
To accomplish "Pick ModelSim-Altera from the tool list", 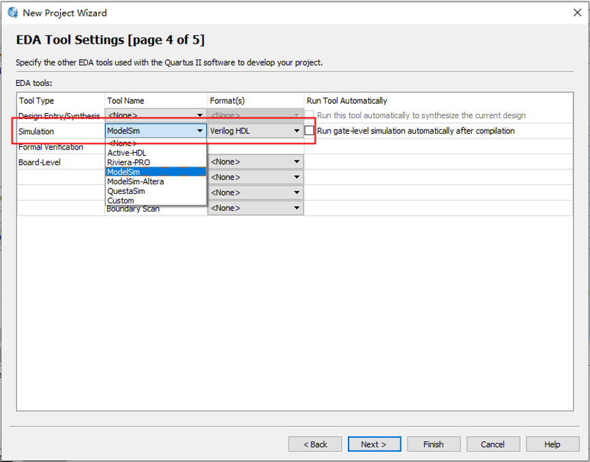I will 136,182.
